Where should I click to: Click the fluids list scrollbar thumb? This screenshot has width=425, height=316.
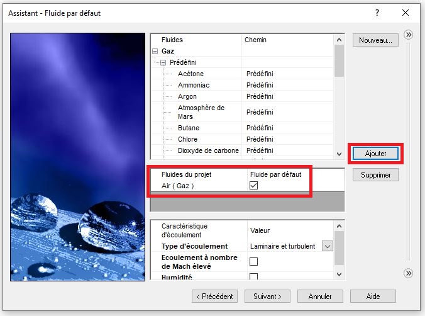click(x=339, y=61)
